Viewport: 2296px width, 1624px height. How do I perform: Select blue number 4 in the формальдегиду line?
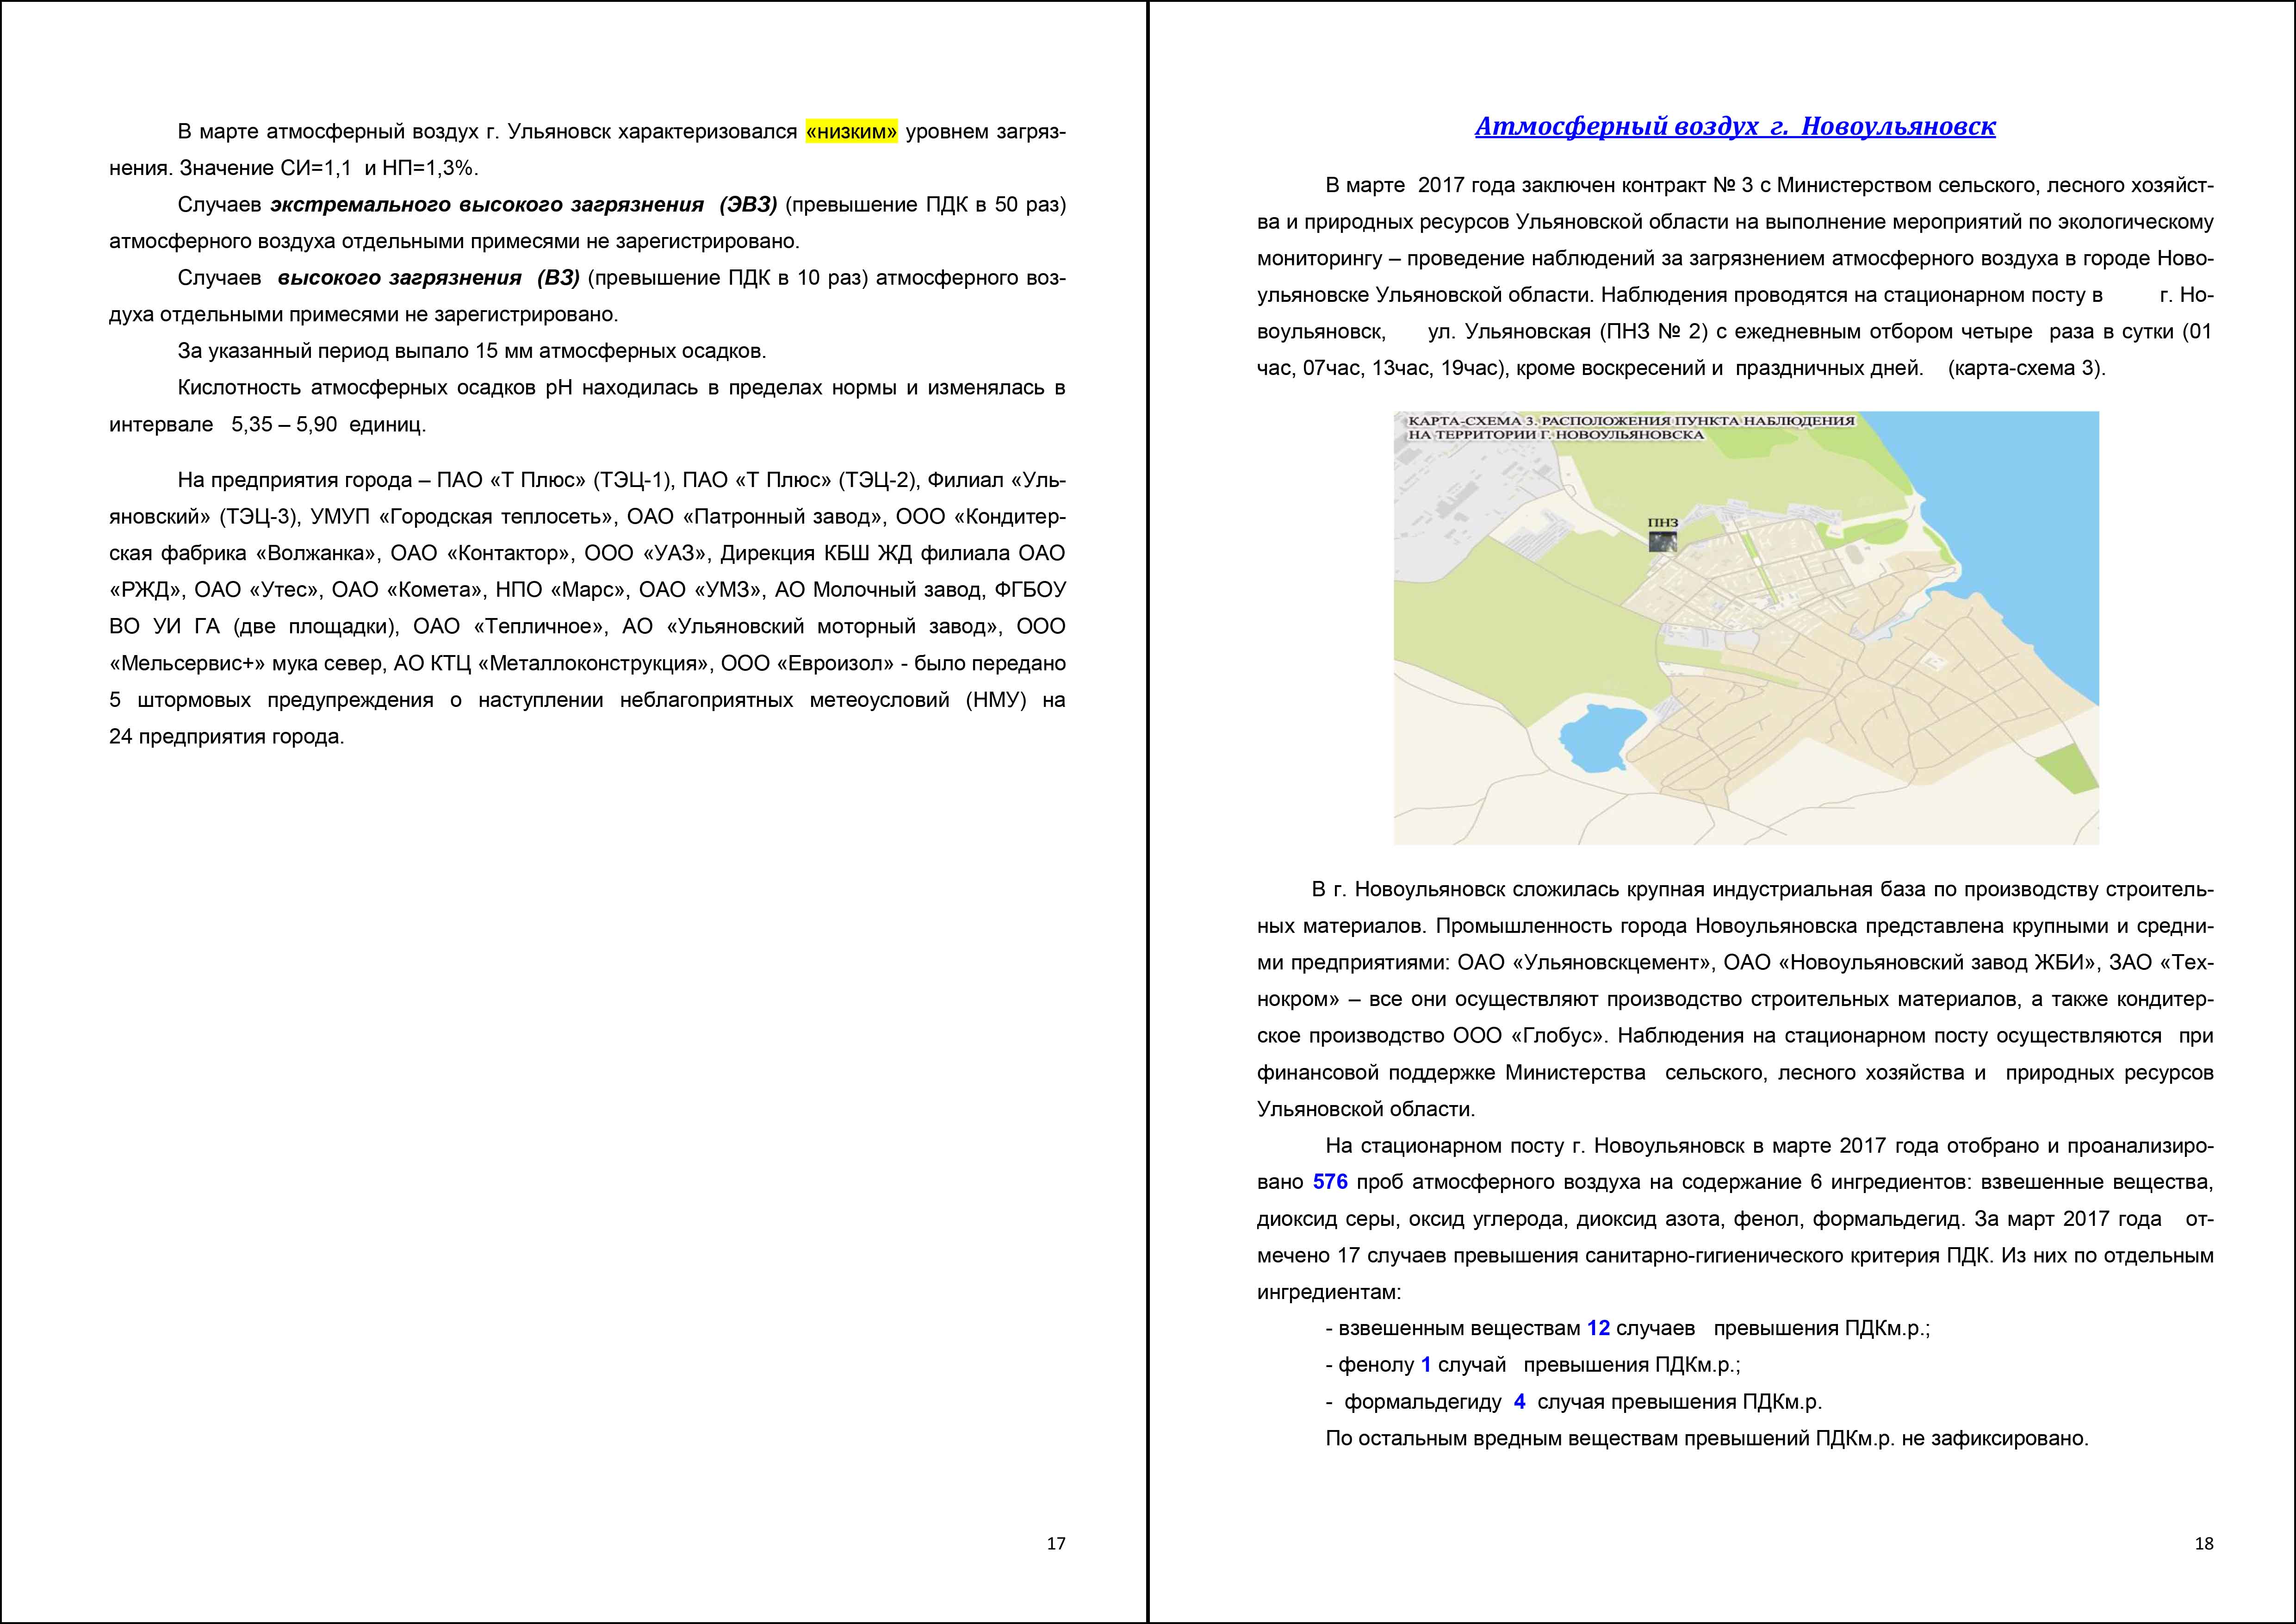1519,1401
